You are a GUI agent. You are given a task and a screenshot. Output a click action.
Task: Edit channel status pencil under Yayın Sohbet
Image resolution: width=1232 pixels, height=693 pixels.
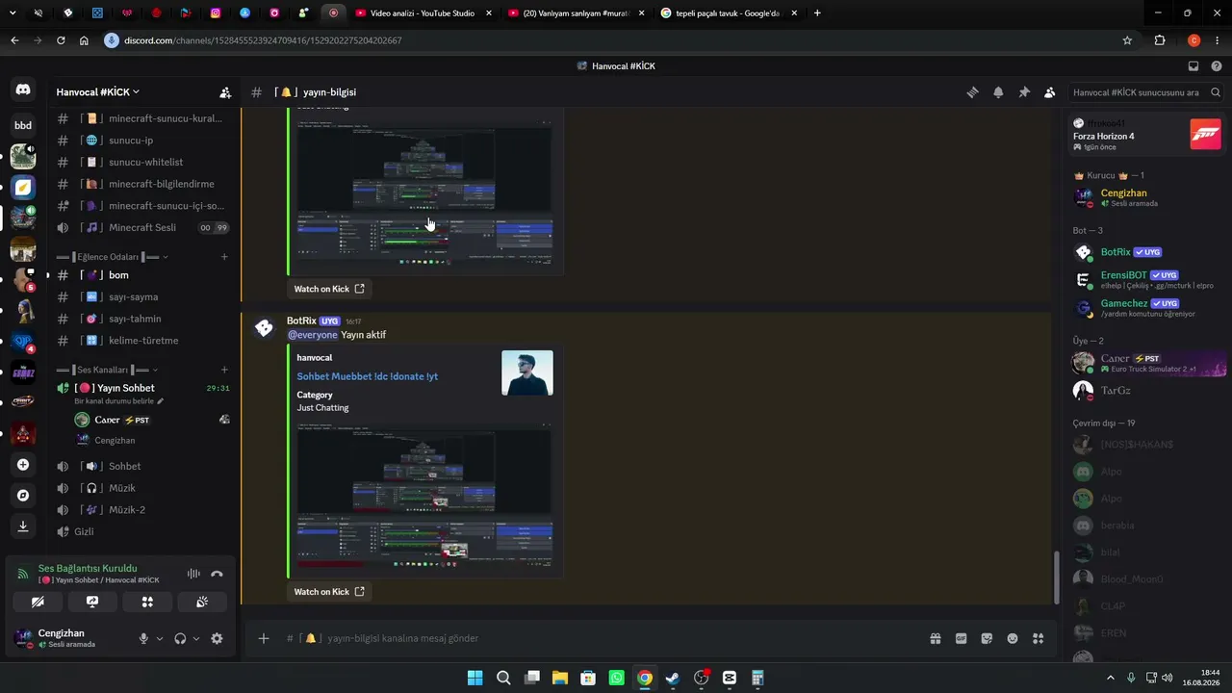(x=161, y=401)
